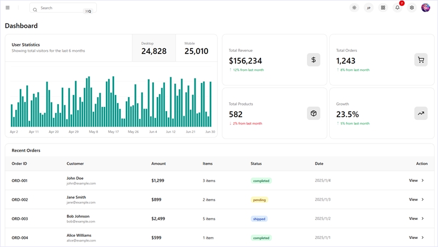Click the JP language button
Viewport: 438px width, 247px height.
point(369,8)
